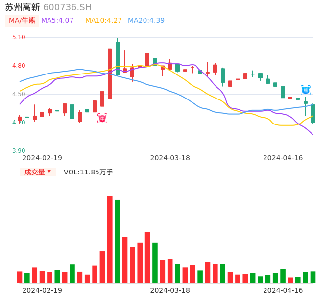The width and height of the screenshot is (336, 297).
Task: Click the stock code 600736.SH
Action: pos(67,7)
